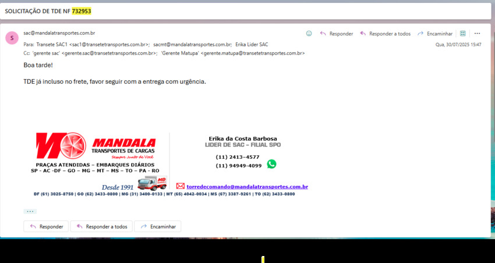Click Encaminhar in the top toolbar

click(434, 34)
